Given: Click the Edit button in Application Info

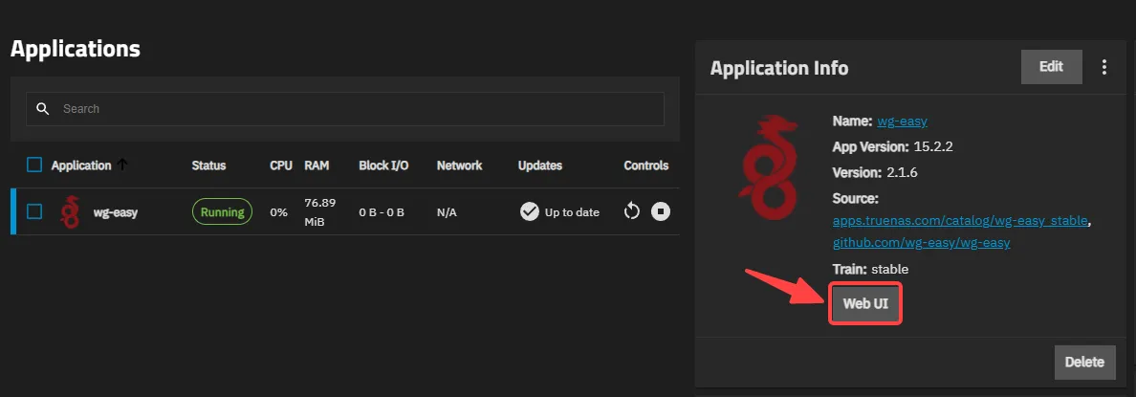Looking at the screenshot, I should (1051, 67).
